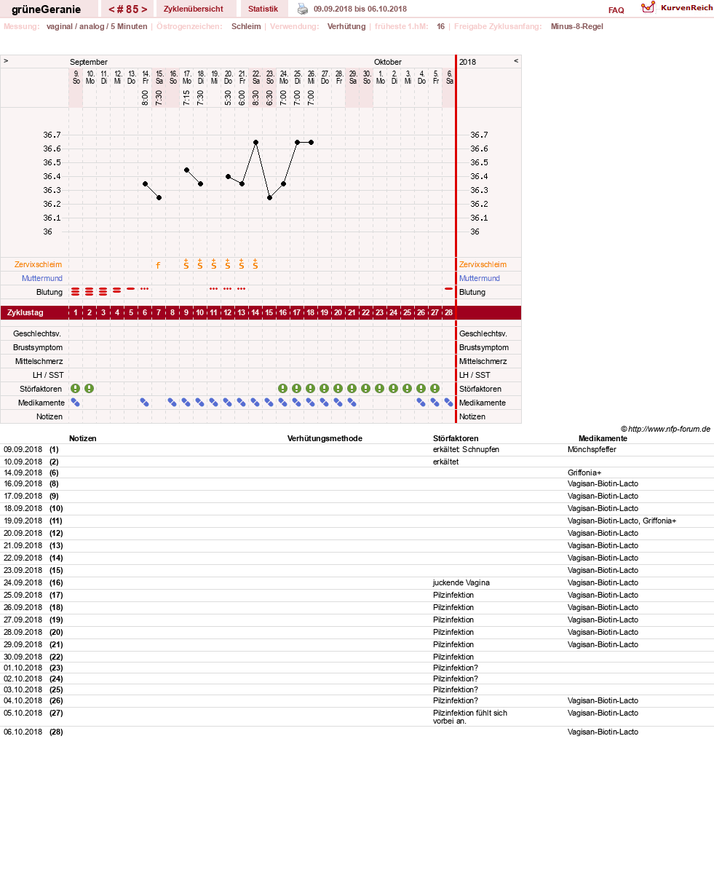714x870 pixels.
Task: Open the Zyklenübersicht tab
Action: pyautogui.click(x=193, y=9)
